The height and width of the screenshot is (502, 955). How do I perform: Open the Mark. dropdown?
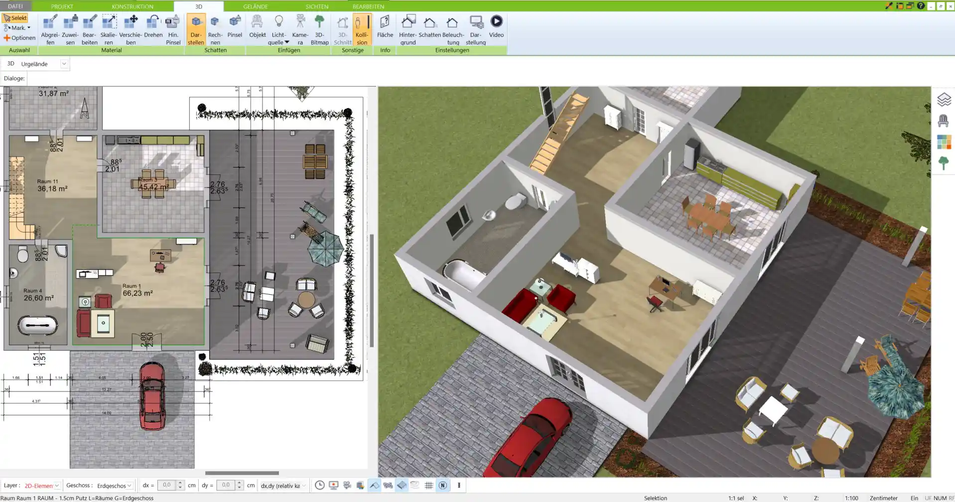coord(17,28)
